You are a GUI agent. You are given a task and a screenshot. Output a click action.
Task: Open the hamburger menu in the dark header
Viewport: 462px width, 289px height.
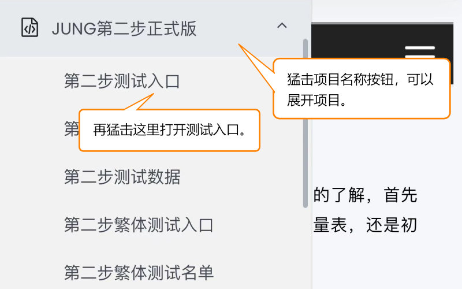(x=420, y=52)
